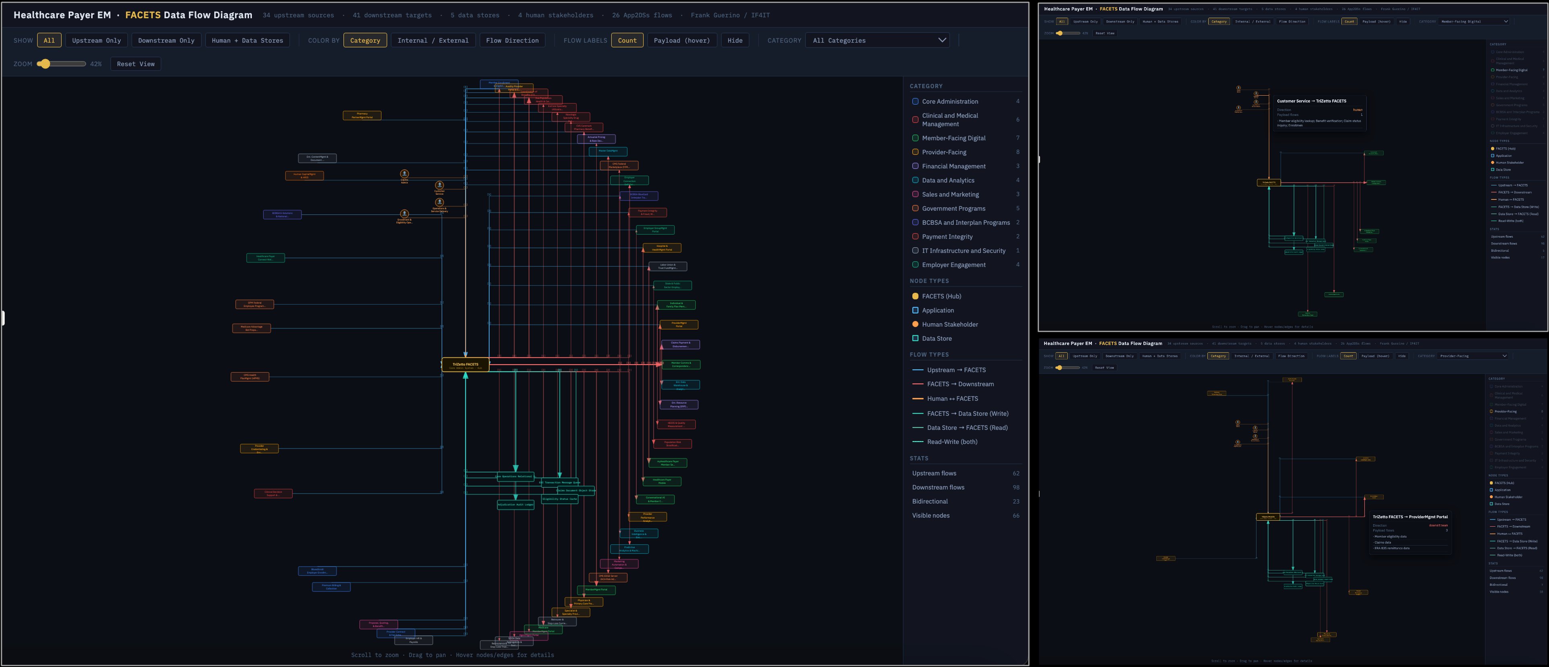Click Hide flow labels button in main window
1549x667 pixels.
734,40
